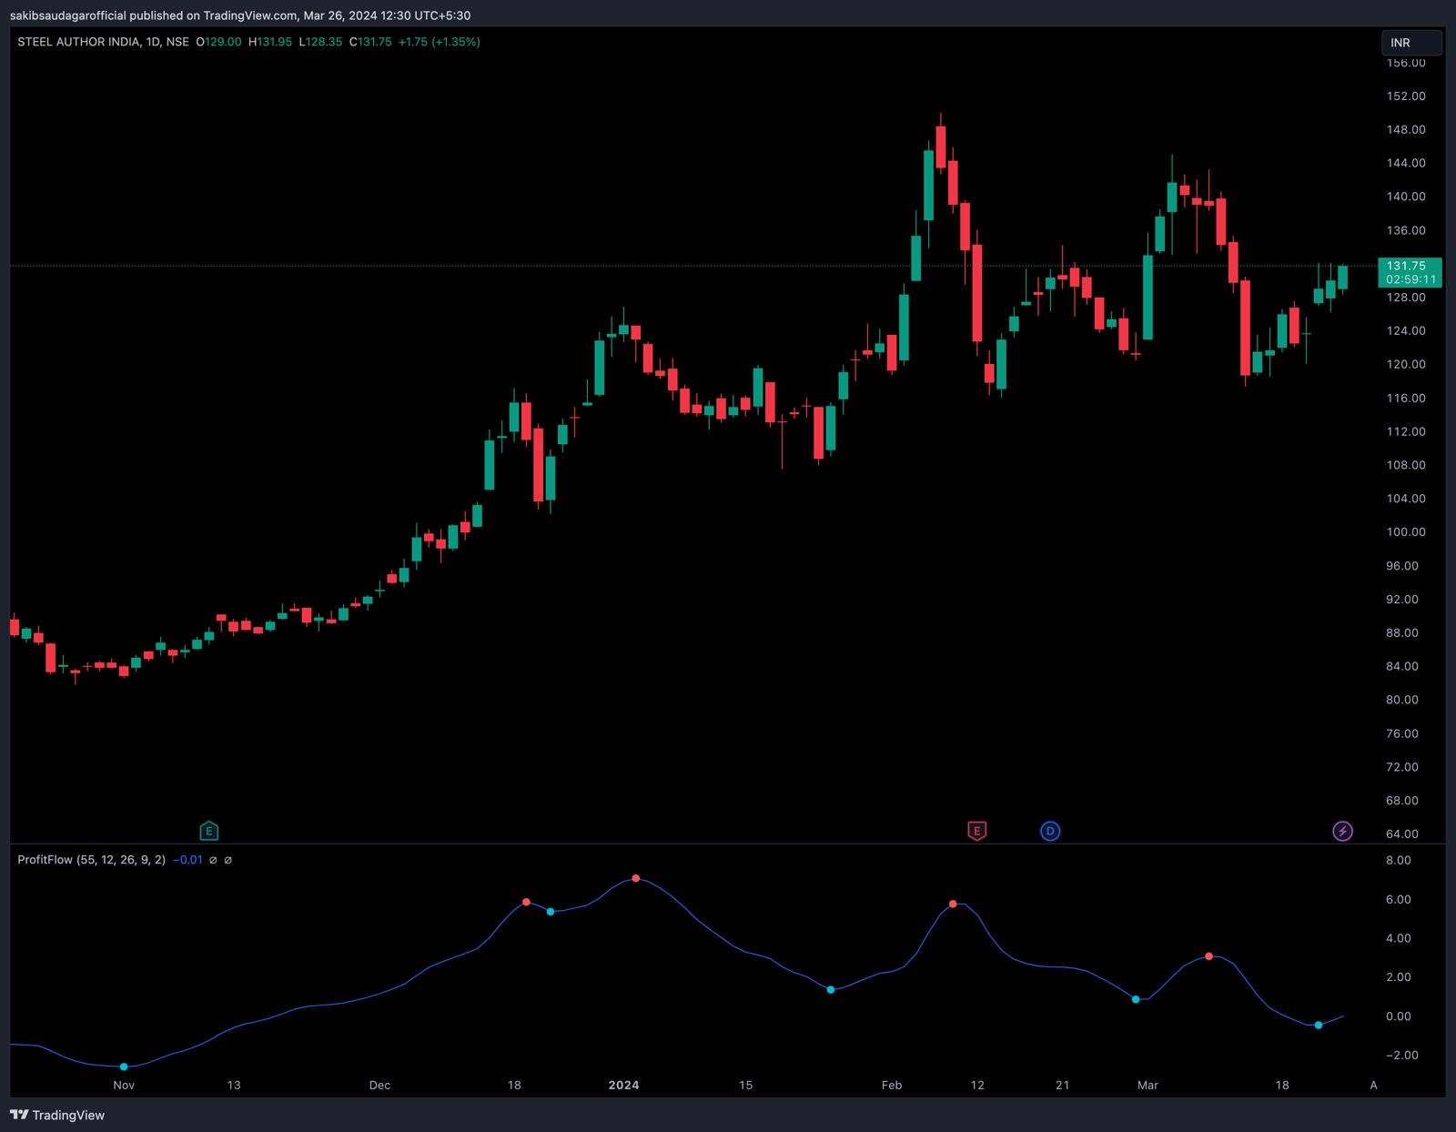Click the 21 label on time axis

[1062, 1085]
